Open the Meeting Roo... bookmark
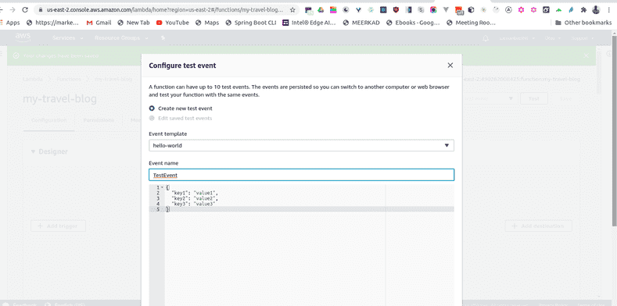Viewport: 617px width, 306px height. (x=471, y=23)
